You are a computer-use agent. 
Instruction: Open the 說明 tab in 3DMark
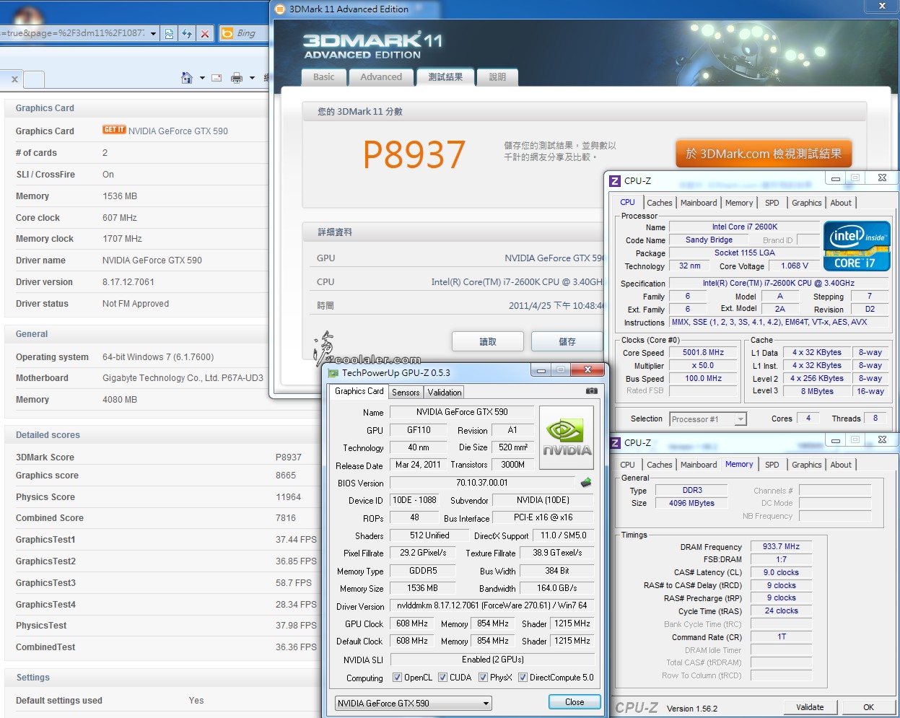[x=497, y=77]
